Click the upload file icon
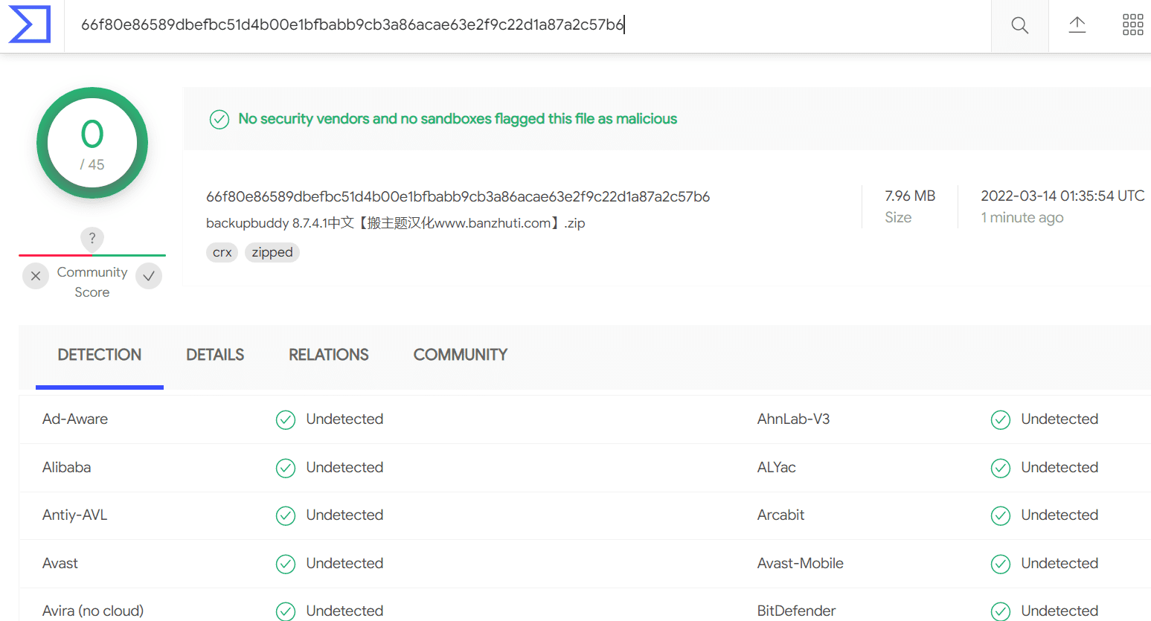Viewport: 1151px width, 621px height. (1077, 25)
